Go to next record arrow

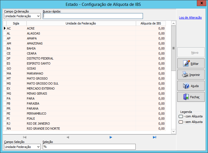tap(111, 137)
